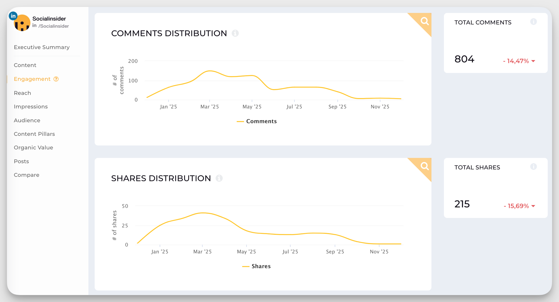
Task: Select Content Pillars in the sidebar
Action: 34,134
